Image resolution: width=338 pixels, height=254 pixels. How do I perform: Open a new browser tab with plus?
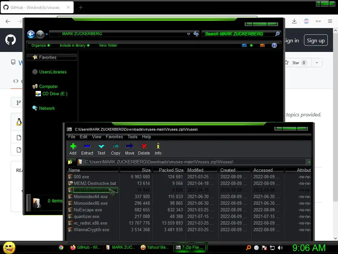[81, 8]
